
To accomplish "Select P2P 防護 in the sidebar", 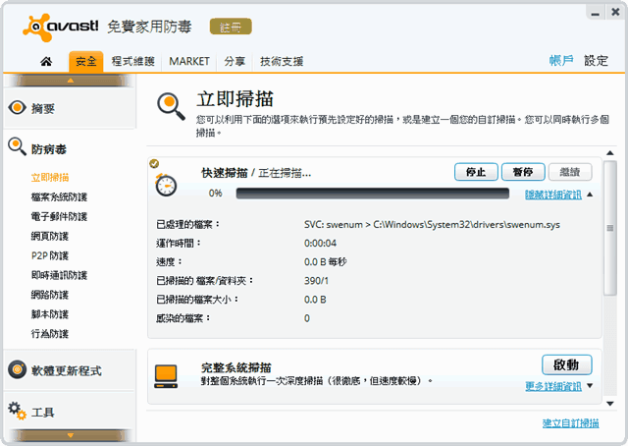I will coord(50,255).
